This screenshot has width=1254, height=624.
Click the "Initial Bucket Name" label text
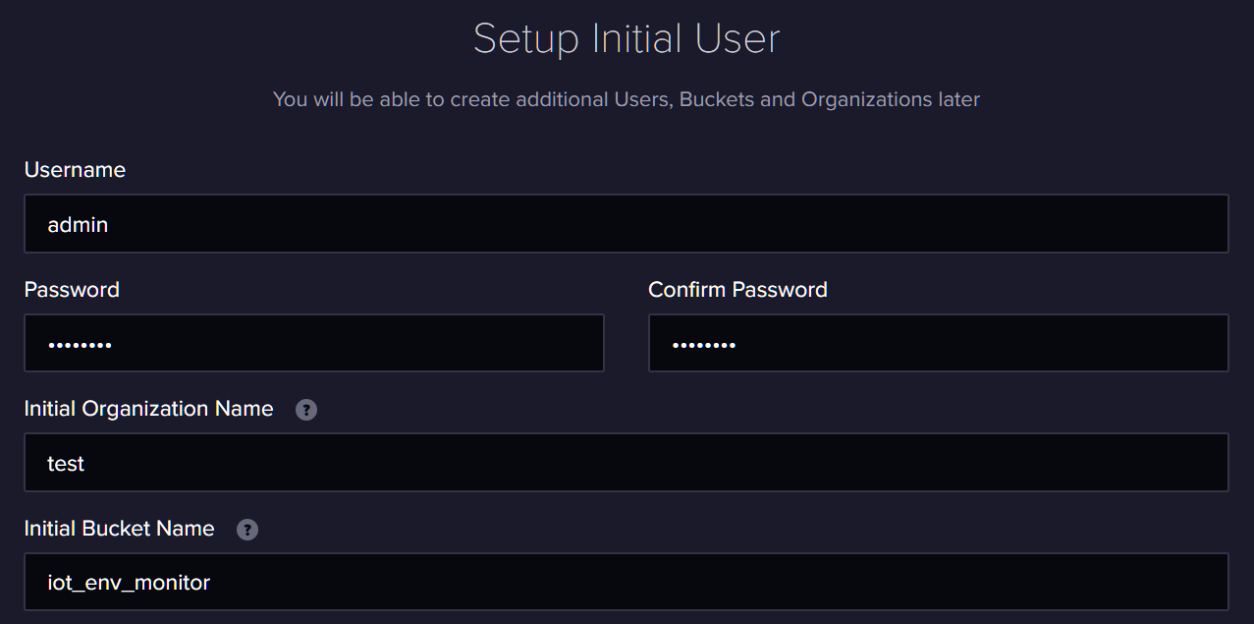coord(119,529)
